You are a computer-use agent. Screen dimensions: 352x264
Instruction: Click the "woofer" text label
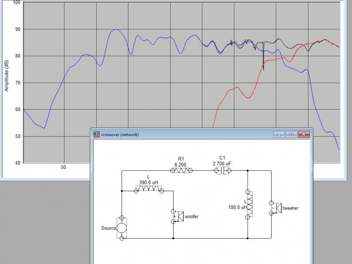[192, 216]
